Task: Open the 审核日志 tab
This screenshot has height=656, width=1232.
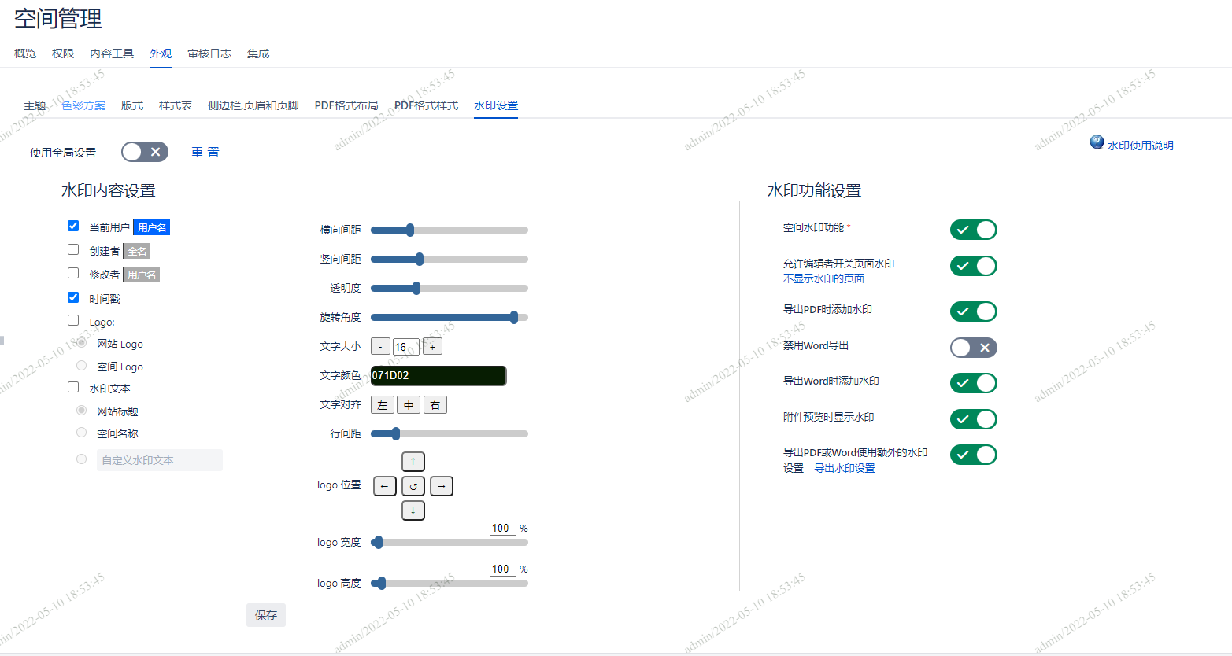Action: coord(209,53)
